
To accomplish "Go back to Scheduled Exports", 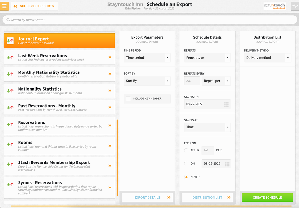I will coord(35,6).
